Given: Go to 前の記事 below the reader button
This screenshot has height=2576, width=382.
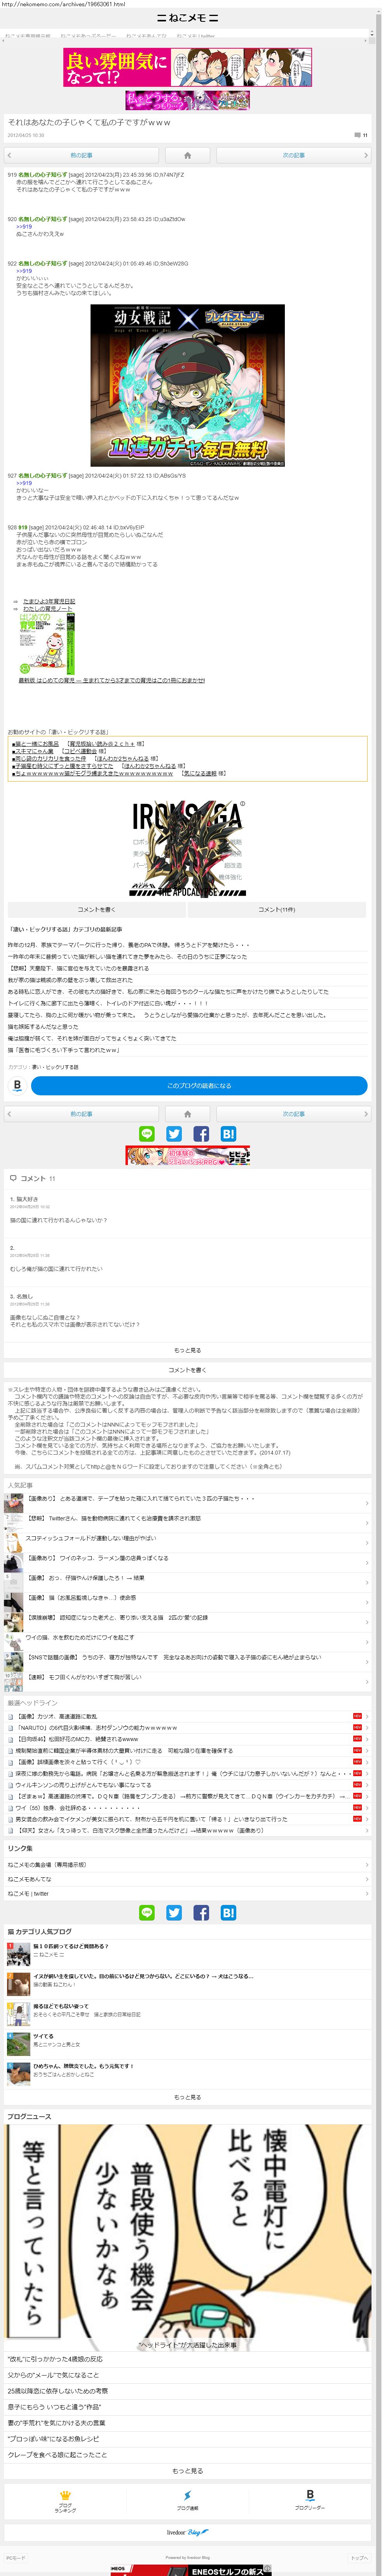Looking at the screenshot, I should click(81, 1114).
